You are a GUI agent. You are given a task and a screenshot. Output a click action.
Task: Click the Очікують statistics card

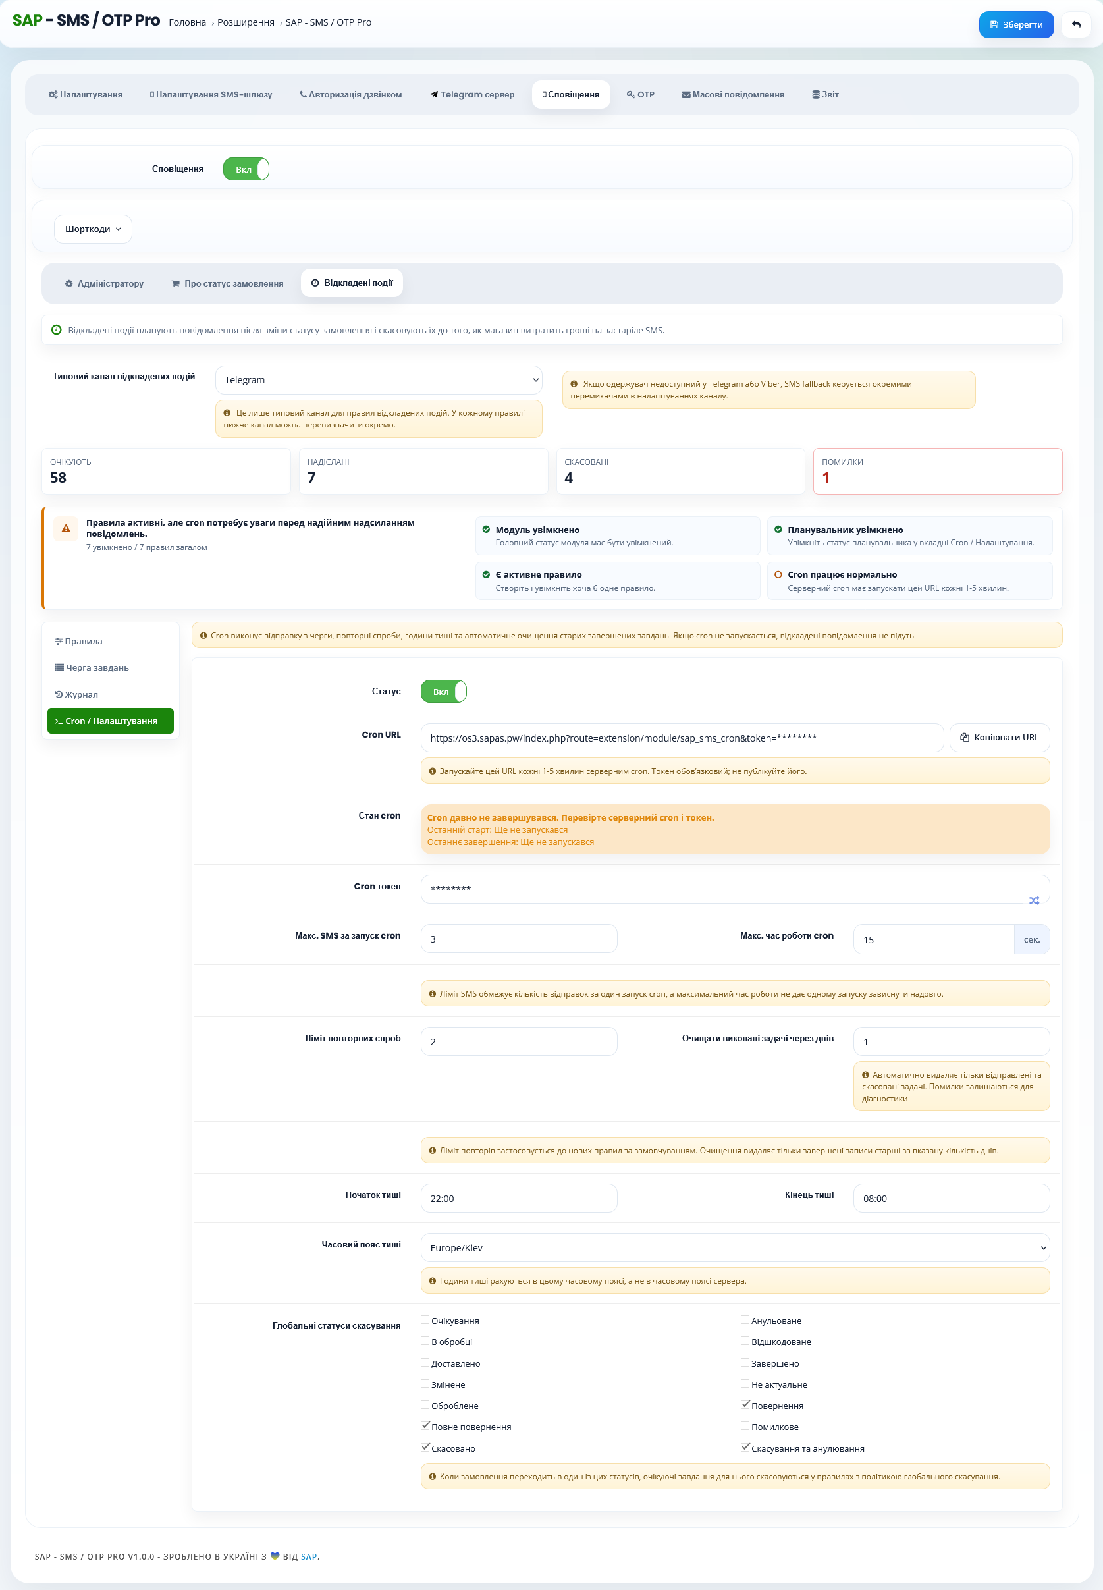pos(166,471)
